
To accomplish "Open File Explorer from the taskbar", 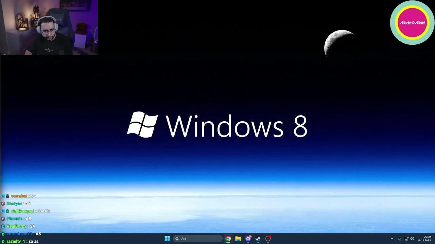I will [238, 239].
